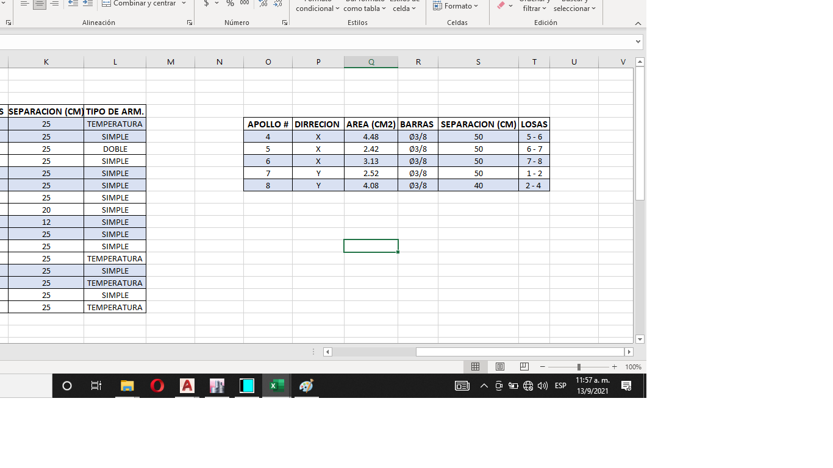The height and width of the screenshot is (468, 833).
Task: Expand the formula bar
Action: tap(638, 41)
